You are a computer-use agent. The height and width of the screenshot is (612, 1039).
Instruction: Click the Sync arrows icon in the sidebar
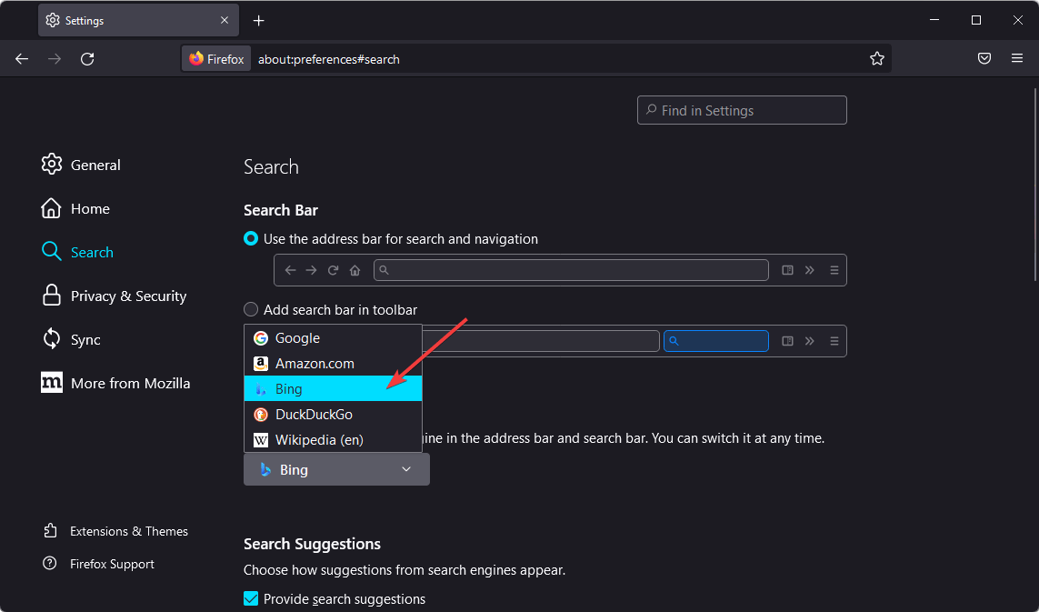51,339
